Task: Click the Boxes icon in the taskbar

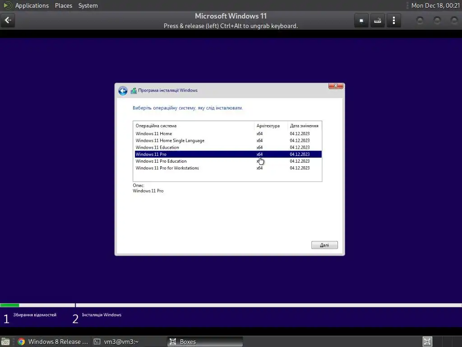Action: pos(173,342)
